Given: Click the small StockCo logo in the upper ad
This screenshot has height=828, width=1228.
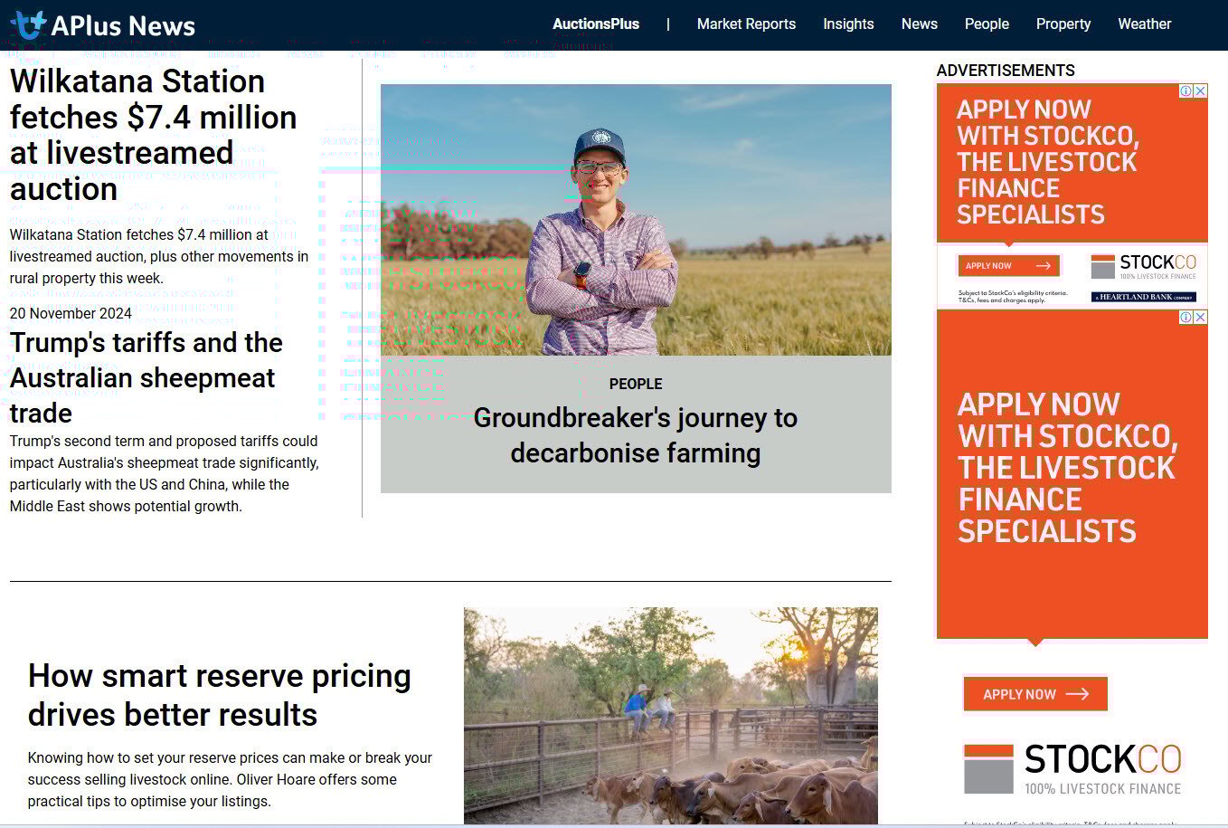Looking at the screenshot, I should coord(1143,266).
